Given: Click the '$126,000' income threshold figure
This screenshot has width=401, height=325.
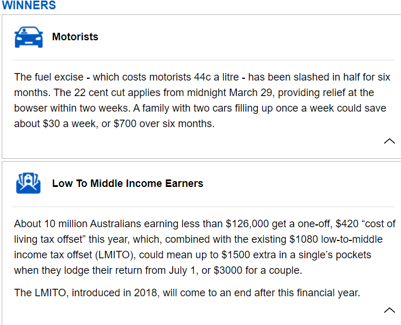Looking at the screenshot, I should point(247,224).
